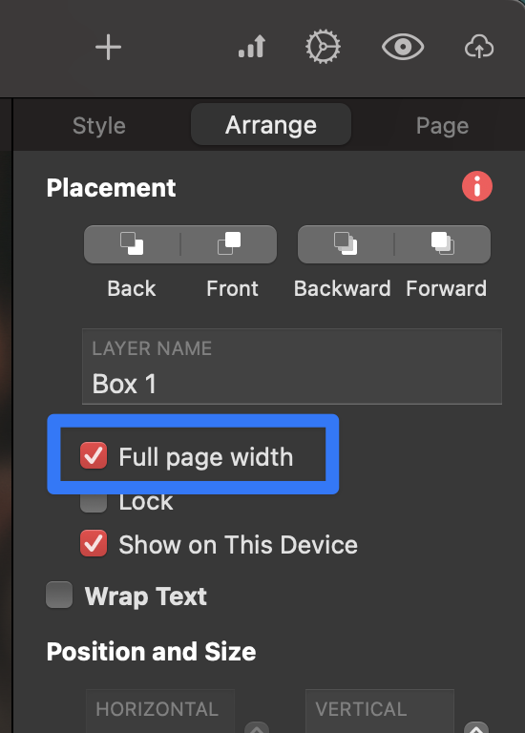Screen dimensions: 525x733
Task: Click the Horizontal position stepper arrow
Action: tap(257, 728)
